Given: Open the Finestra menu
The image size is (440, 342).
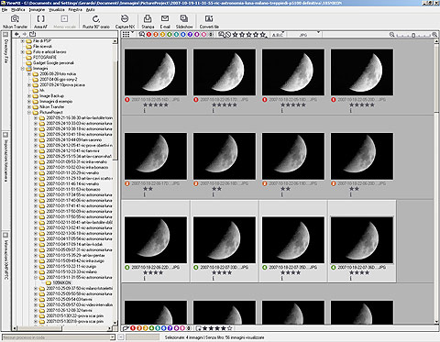Looking at the screenshot, I should (x=75, y=10).
